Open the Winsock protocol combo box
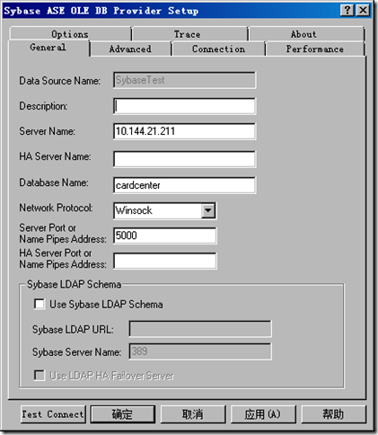 pyautogui.click(x=165, y=210)
